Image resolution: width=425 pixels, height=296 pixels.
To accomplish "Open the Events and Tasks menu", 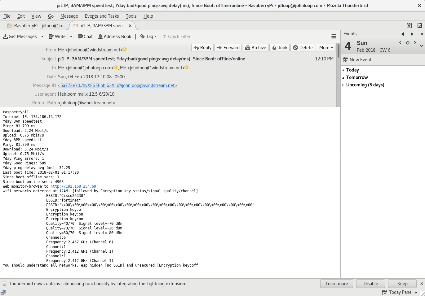I will click(x=102, y=16).
